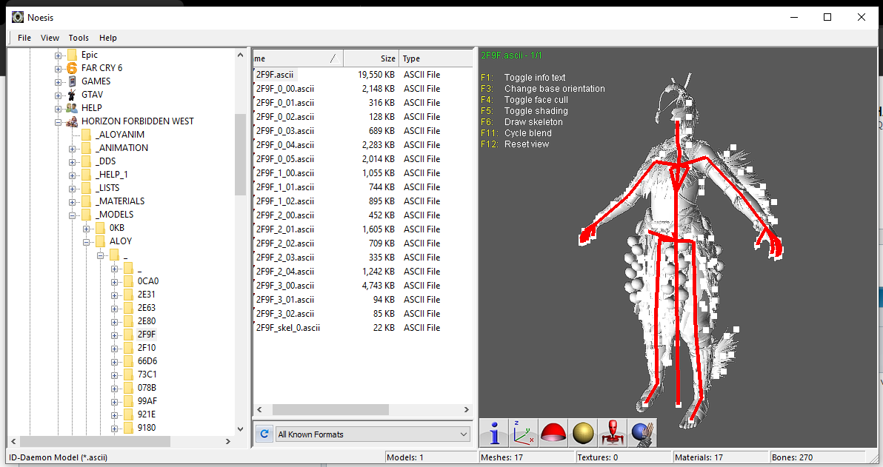883x467 pixels.
Task: Select the _LISTS folder
Action: (107, 188)
